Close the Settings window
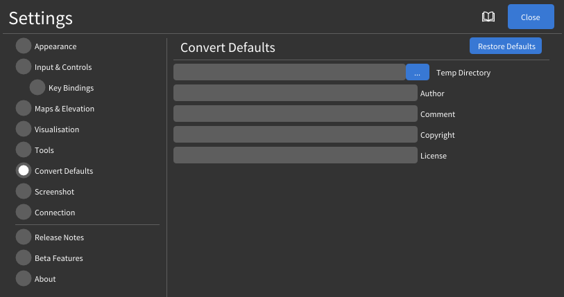Image resolution: width=564 pixels, height=297 pixels. (x=531, y=17)
